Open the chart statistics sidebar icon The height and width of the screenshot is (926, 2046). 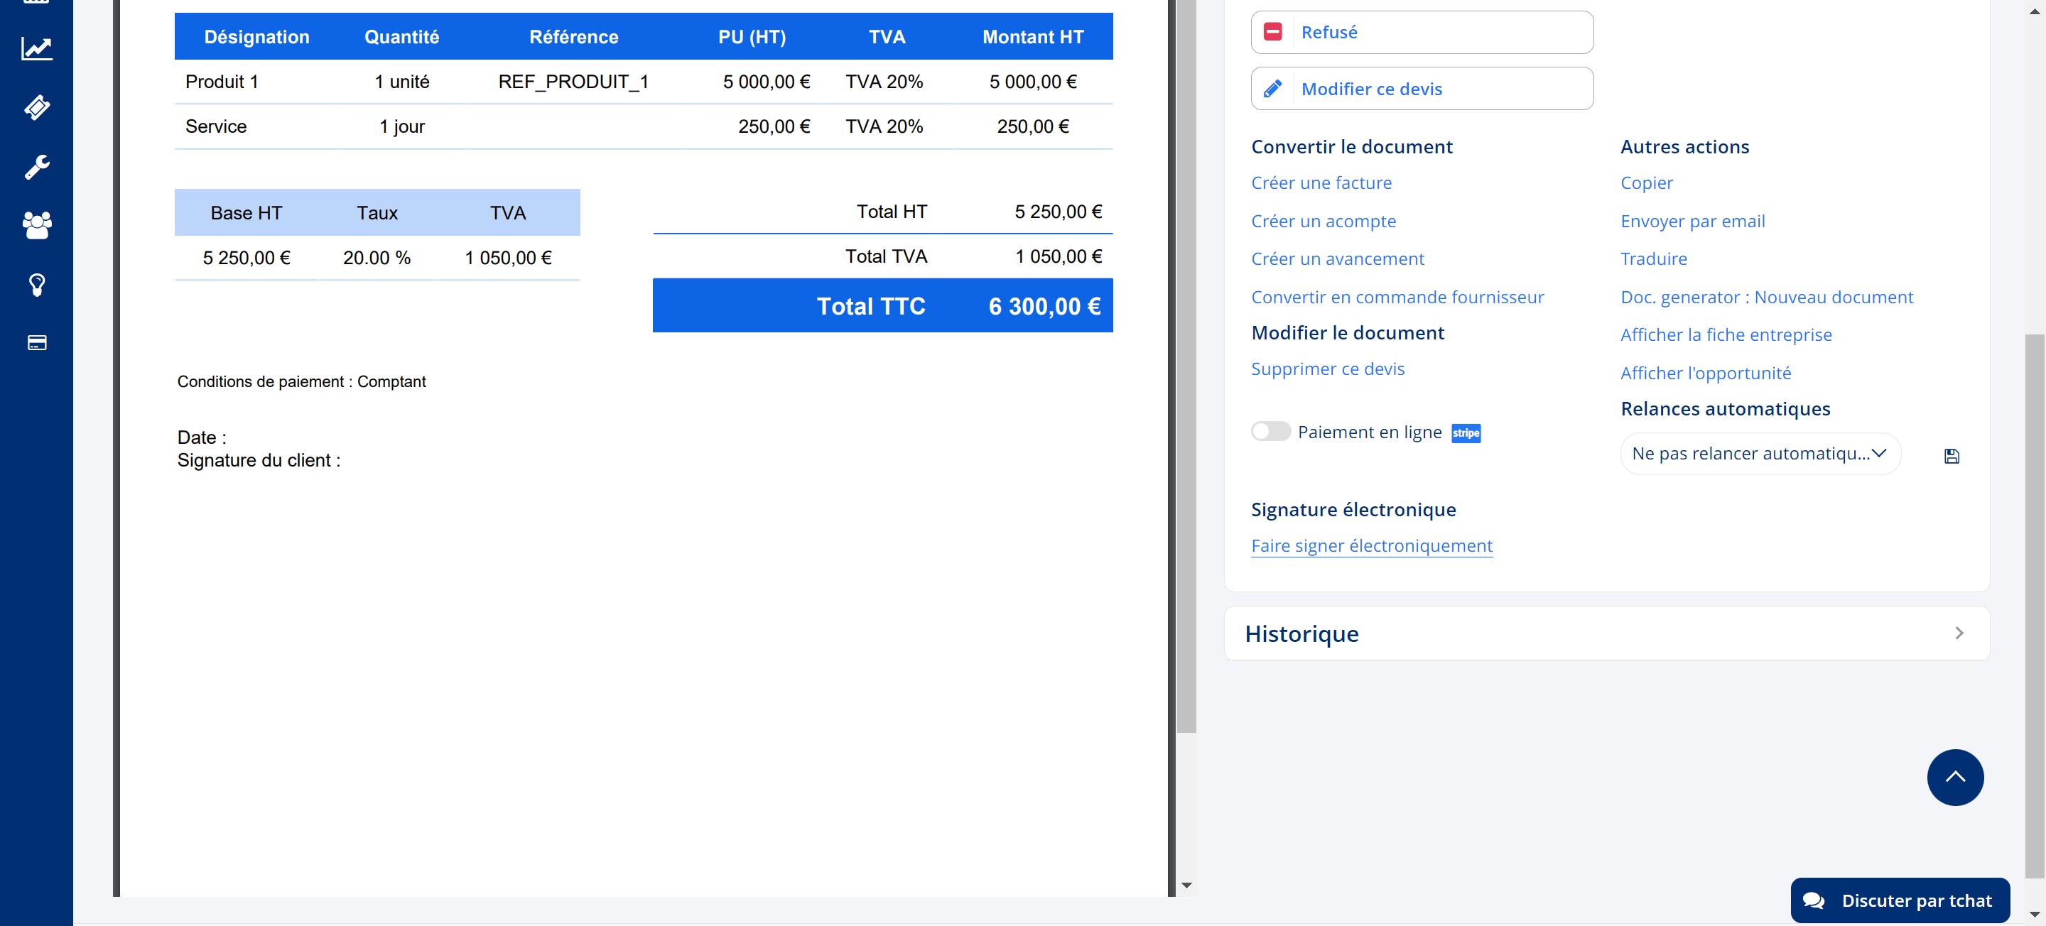[x=36, y=49]
